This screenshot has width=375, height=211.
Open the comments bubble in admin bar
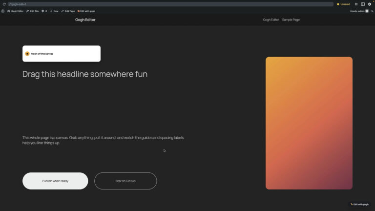pyautogui.click(x=44, y=11)
